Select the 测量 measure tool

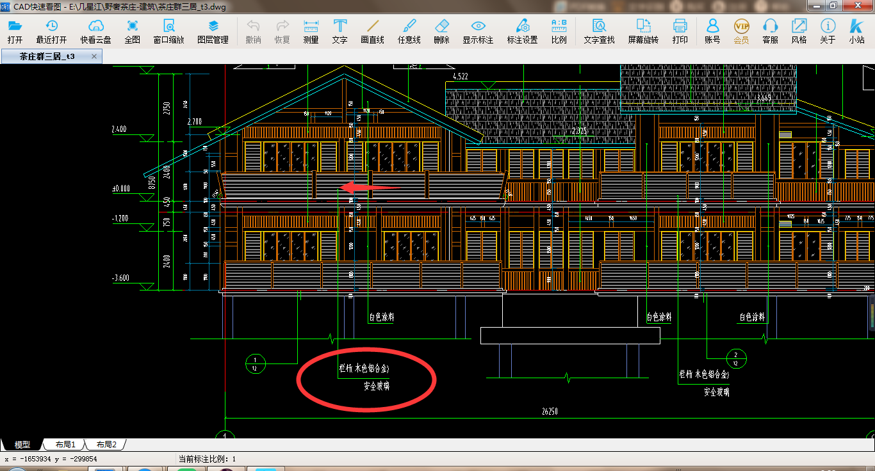click(311, 31)
